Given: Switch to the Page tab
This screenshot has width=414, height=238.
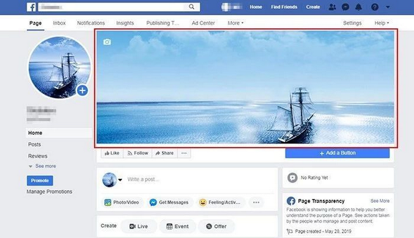Looking at the screenshot, I should [x=35, y=23].
